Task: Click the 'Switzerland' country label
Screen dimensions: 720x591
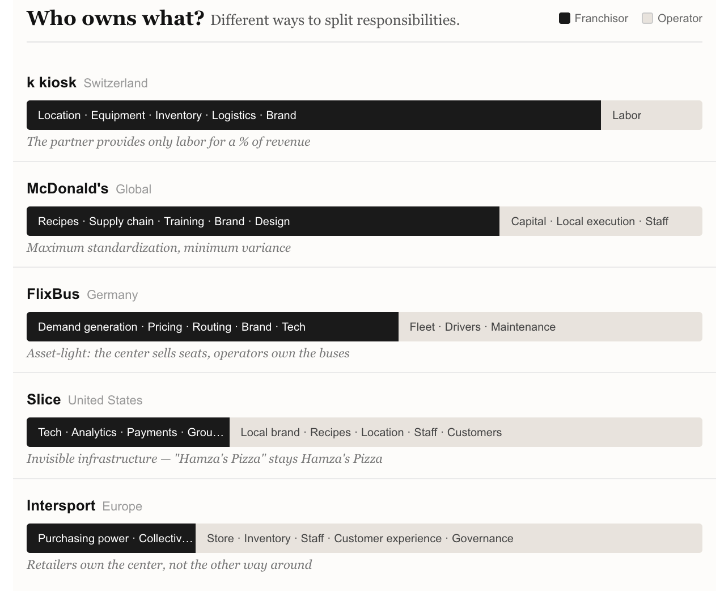Action: (116, 83)
